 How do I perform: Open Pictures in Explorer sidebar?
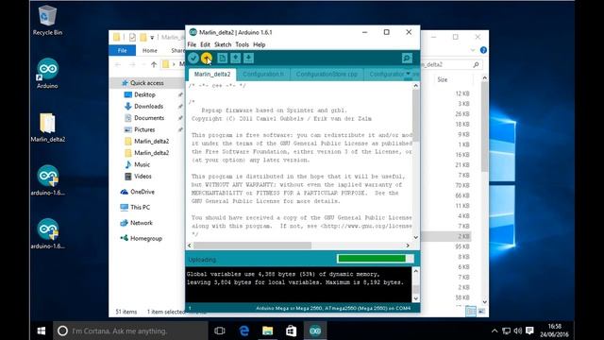pyautogui.click(x=144, y=129)
